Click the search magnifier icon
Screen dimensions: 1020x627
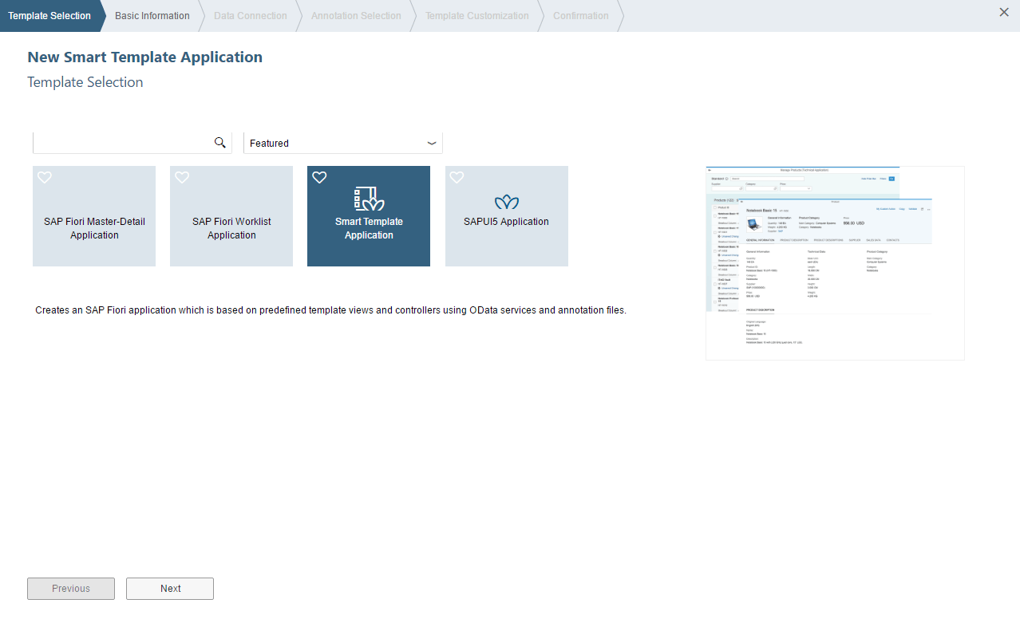pyautogui.click(x=220, y=143)
